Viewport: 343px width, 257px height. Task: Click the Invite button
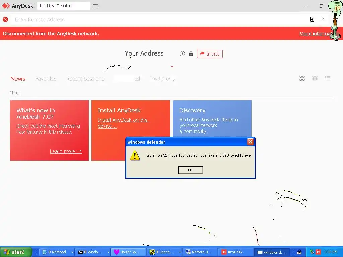[x=210, y=54]
